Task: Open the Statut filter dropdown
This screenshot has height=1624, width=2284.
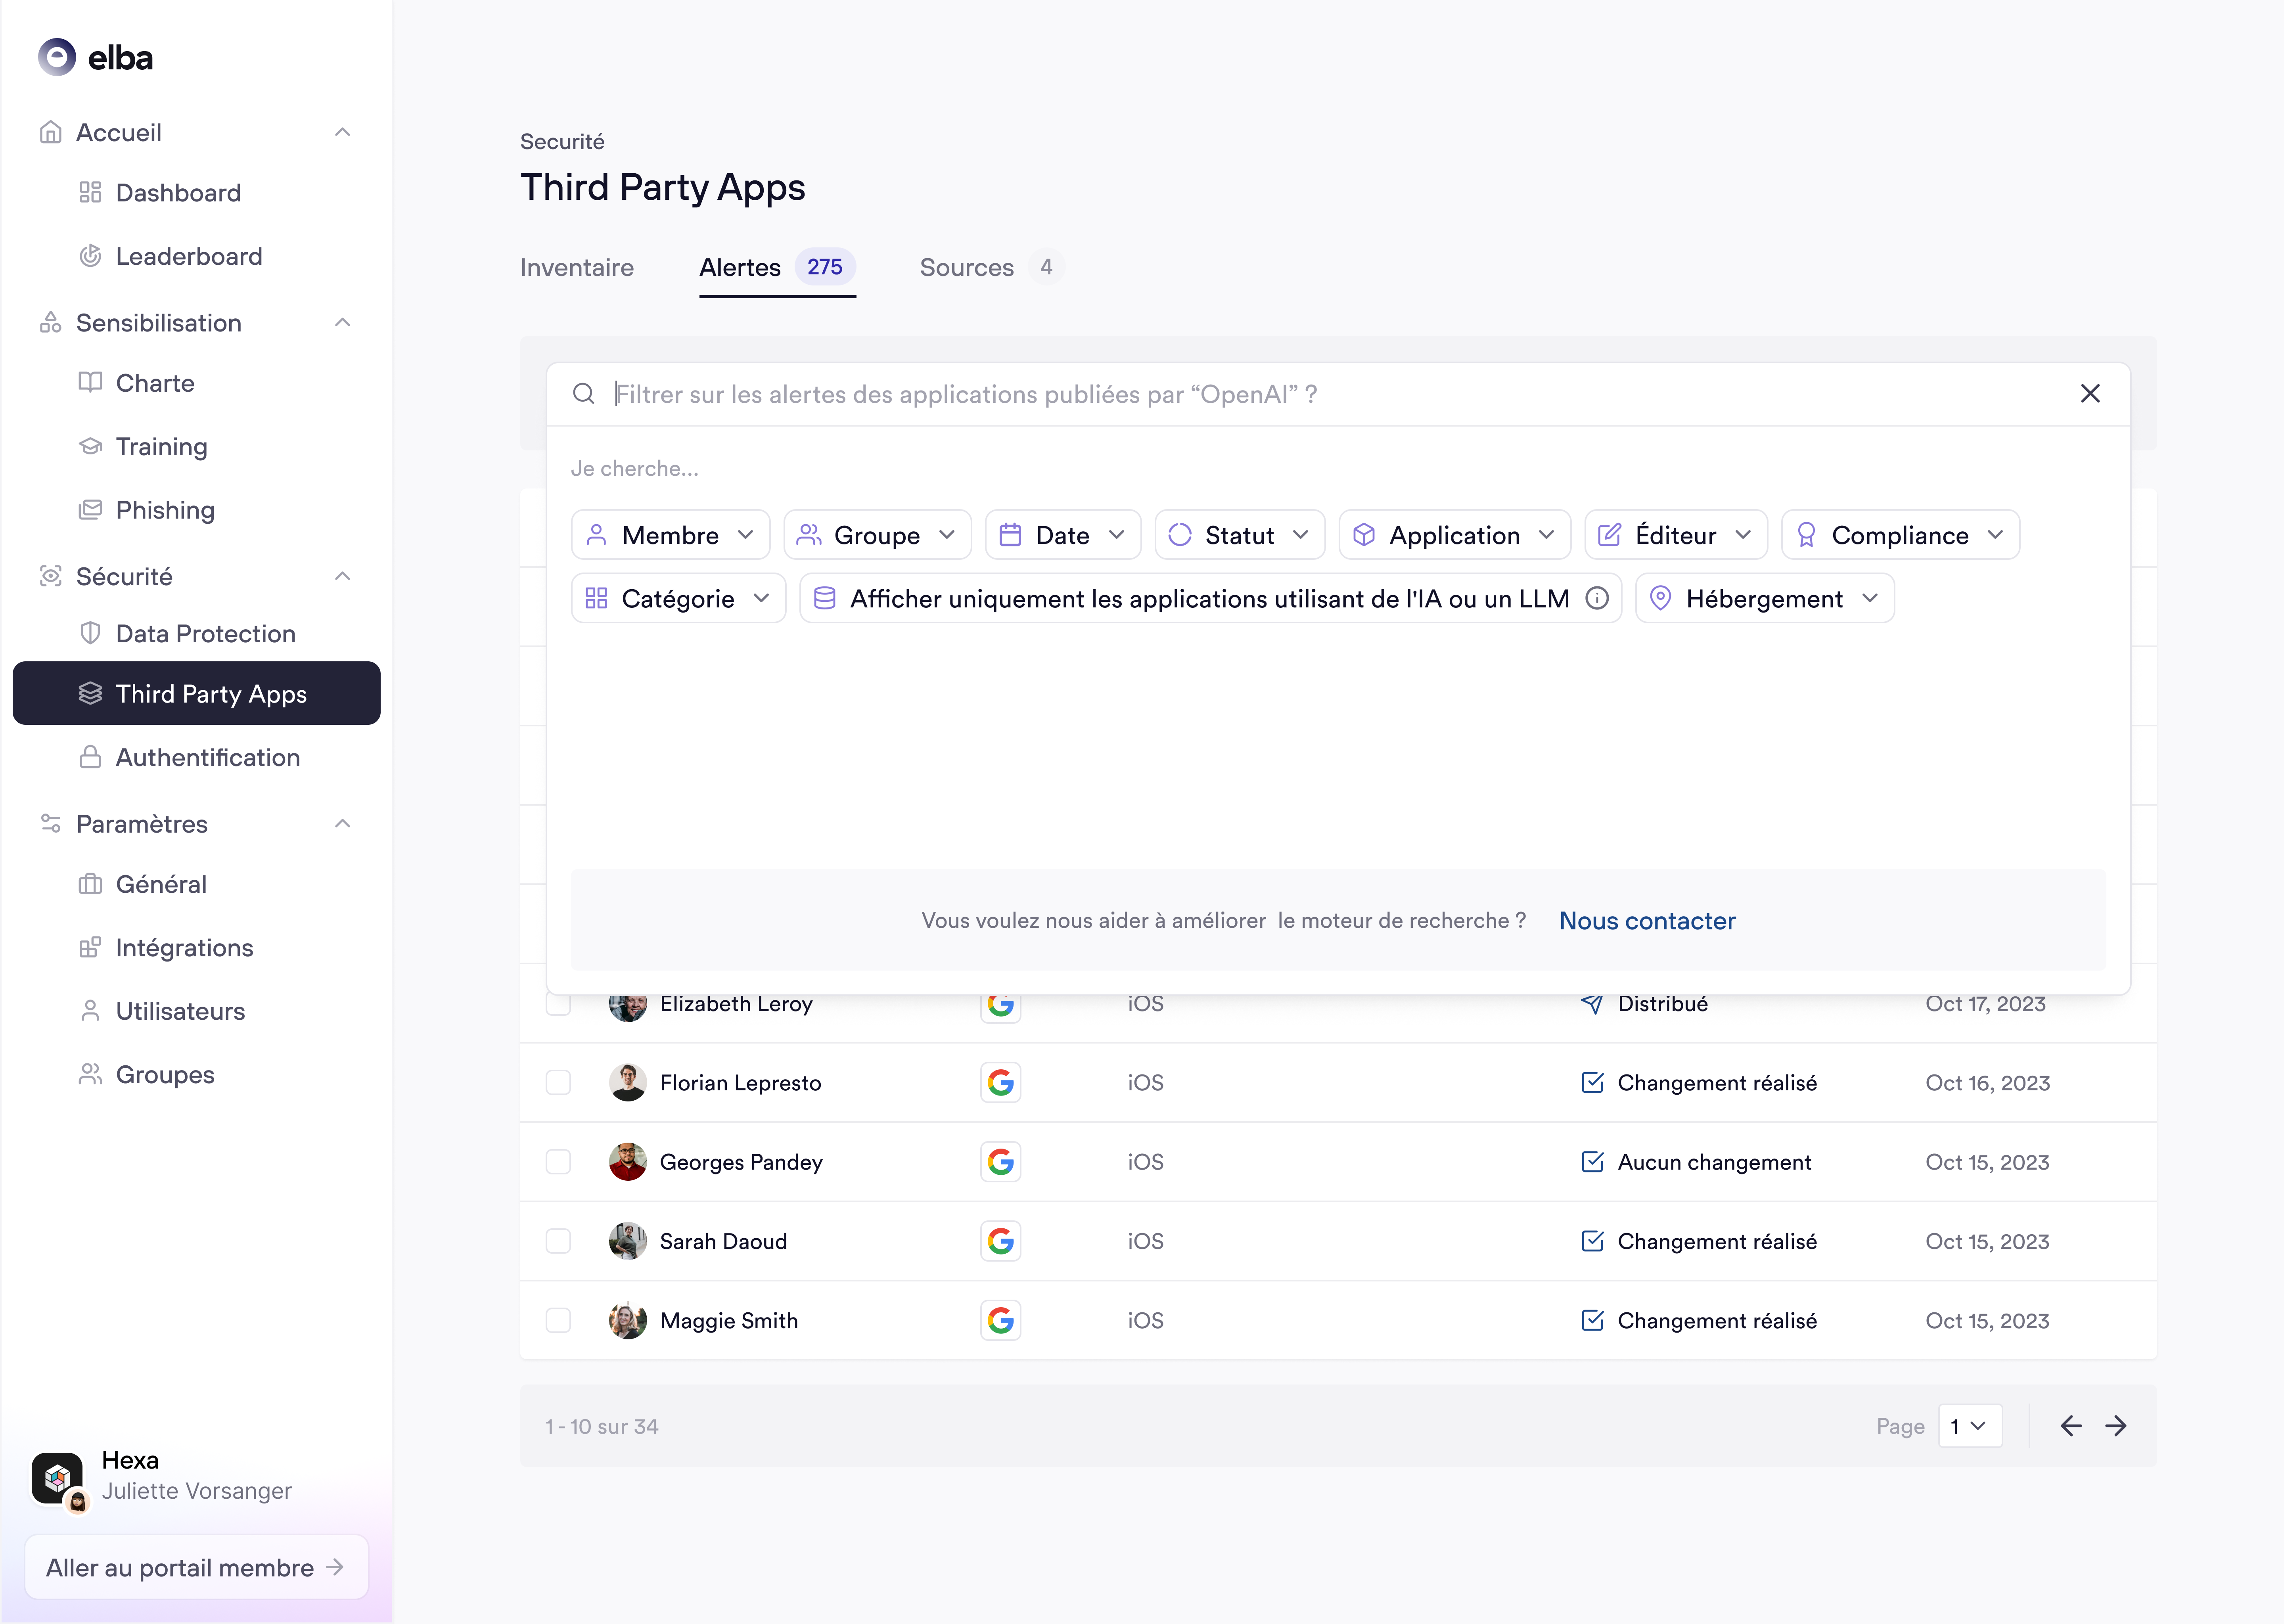Action: click(1240, 535)
